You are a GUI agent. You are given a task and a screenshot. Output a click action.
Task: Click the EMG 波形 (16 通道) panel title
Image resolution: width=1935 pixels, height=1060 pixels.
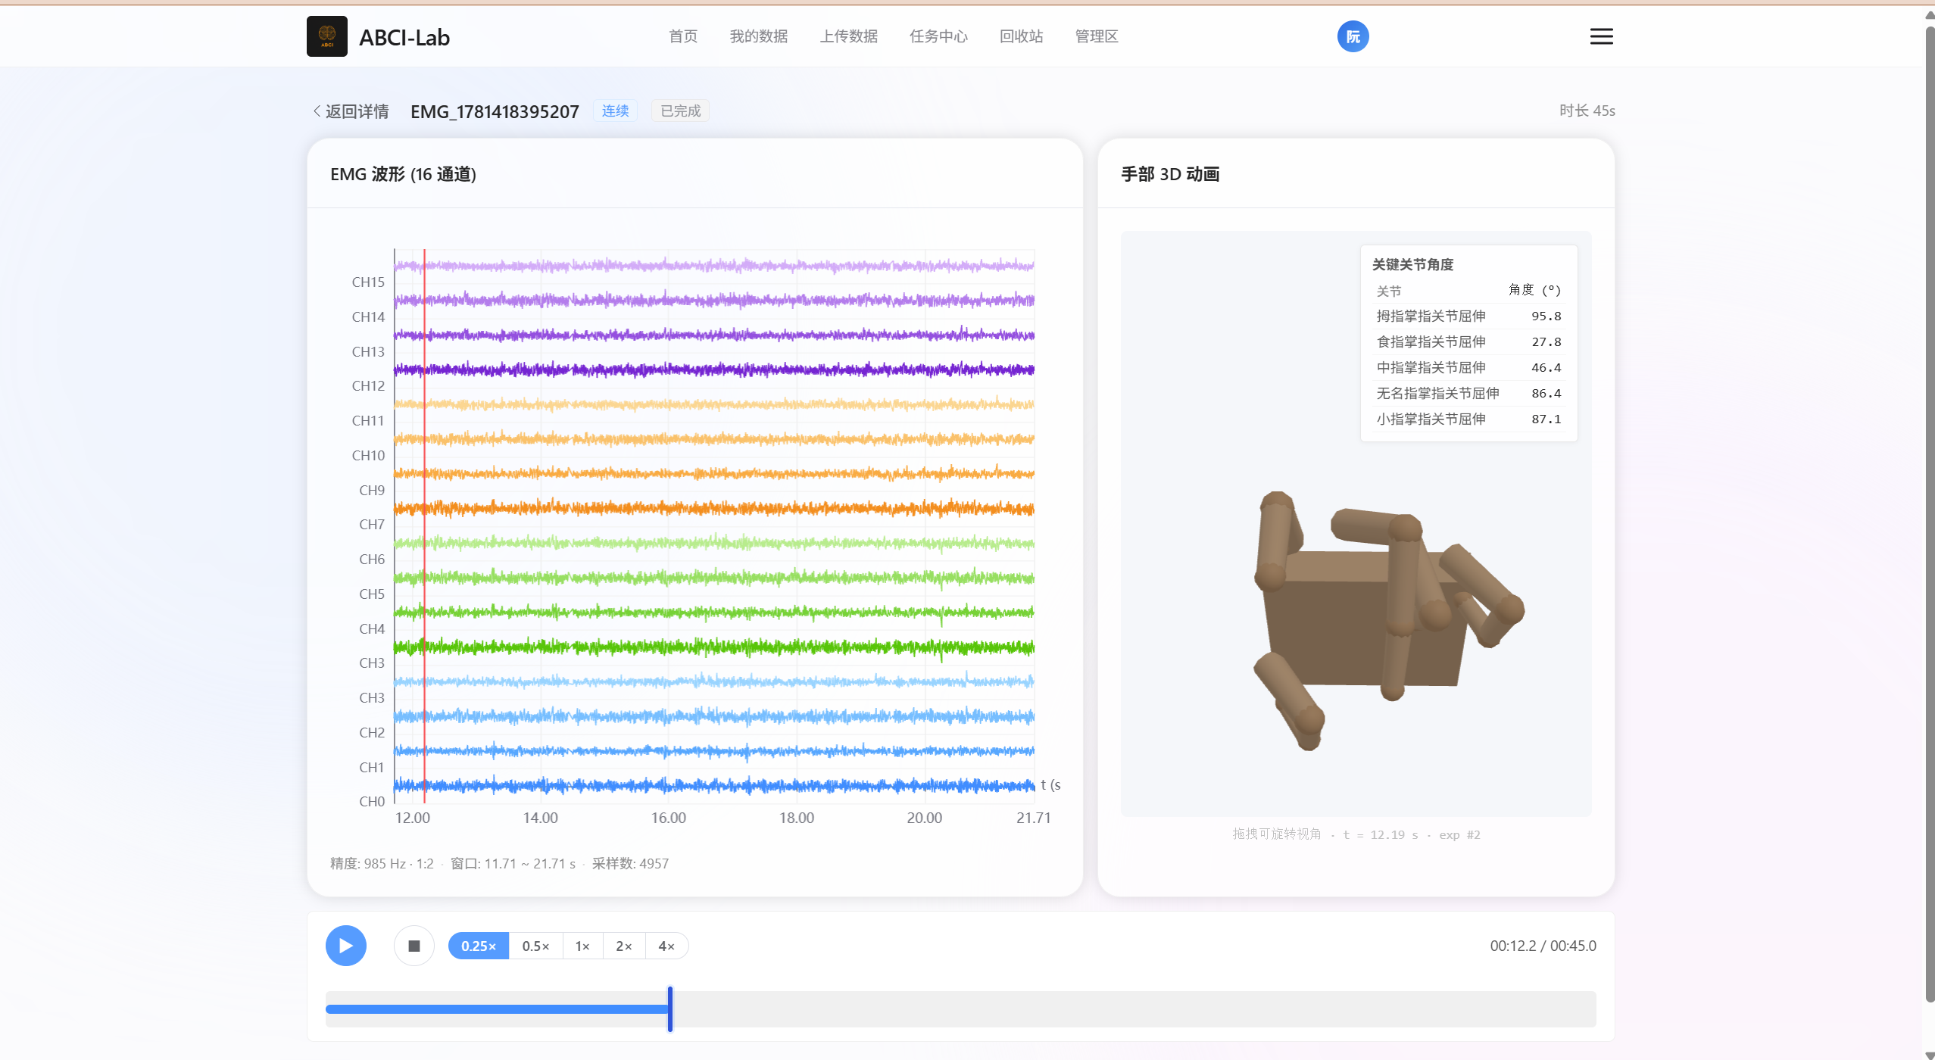coord(403,174)
